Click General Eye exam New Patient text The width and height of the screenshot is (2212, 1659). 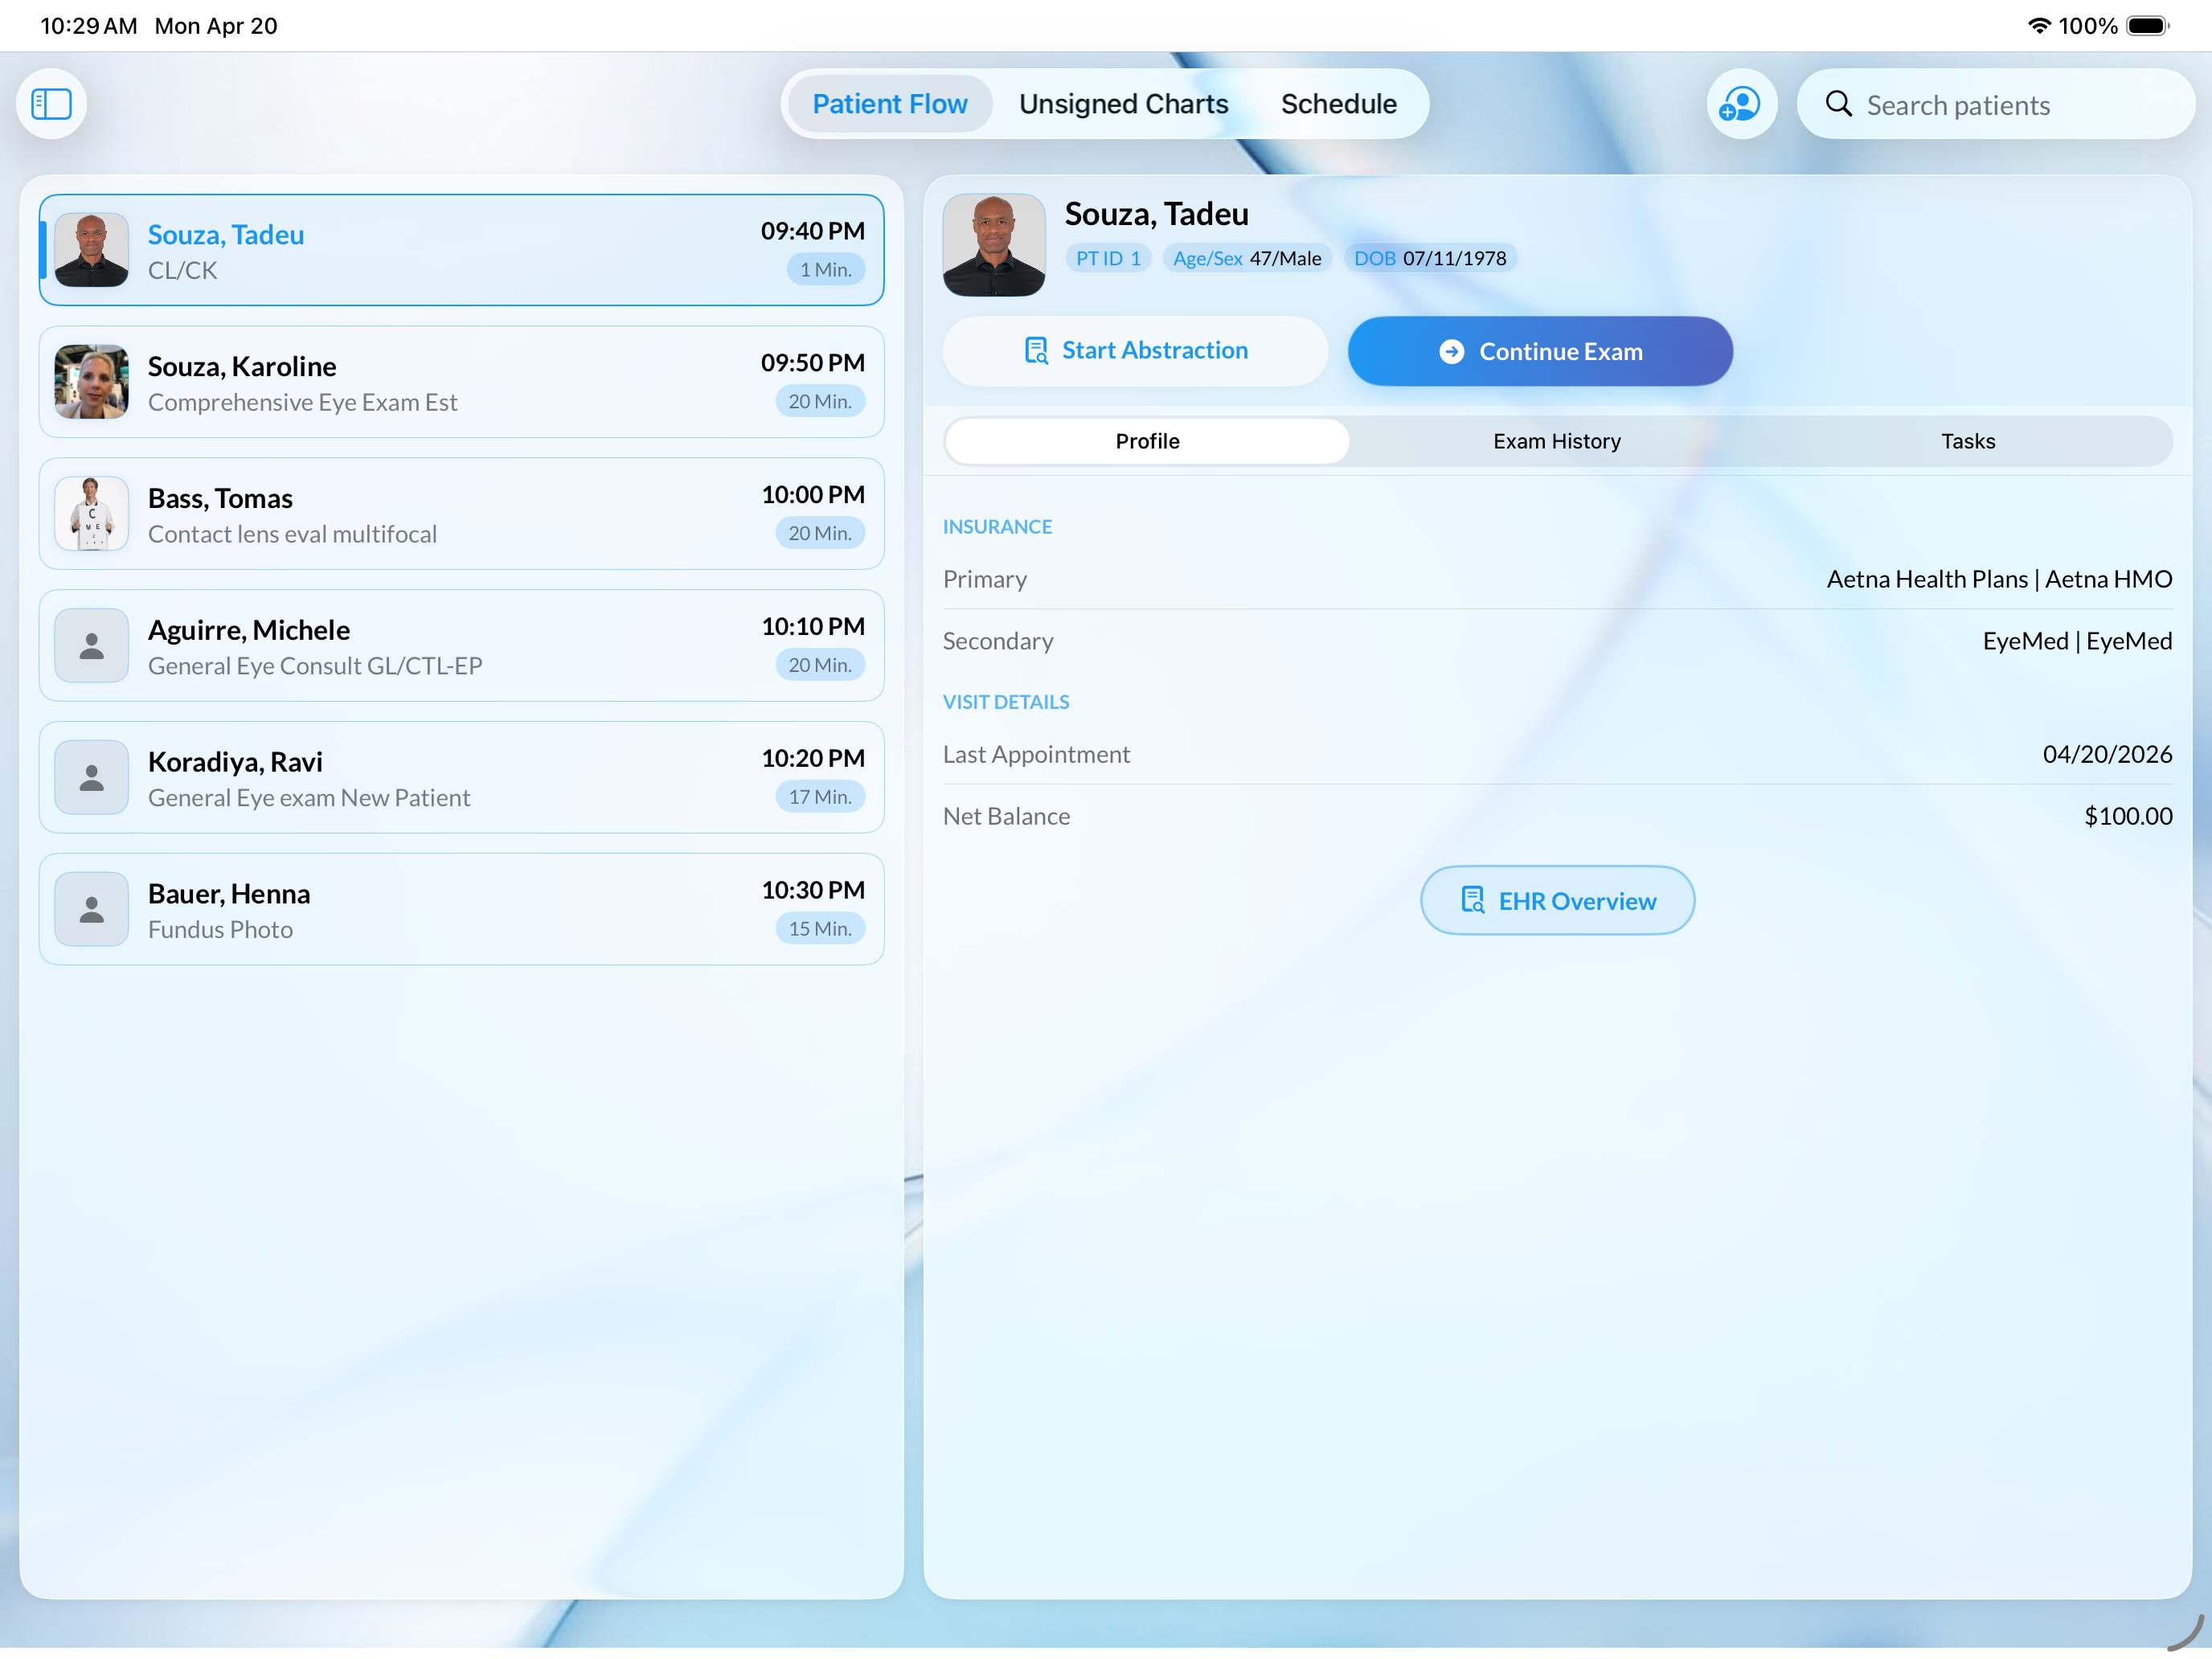coord(308,798)
